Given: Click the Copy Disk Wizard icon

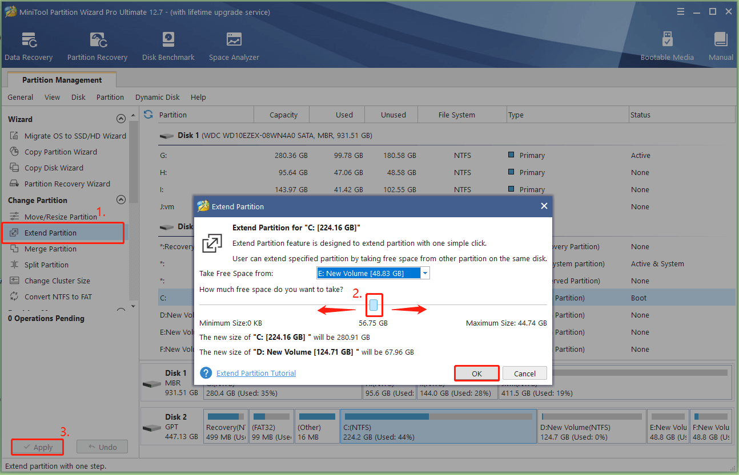Looking at the screenshot, I should (x=14, y=168).
